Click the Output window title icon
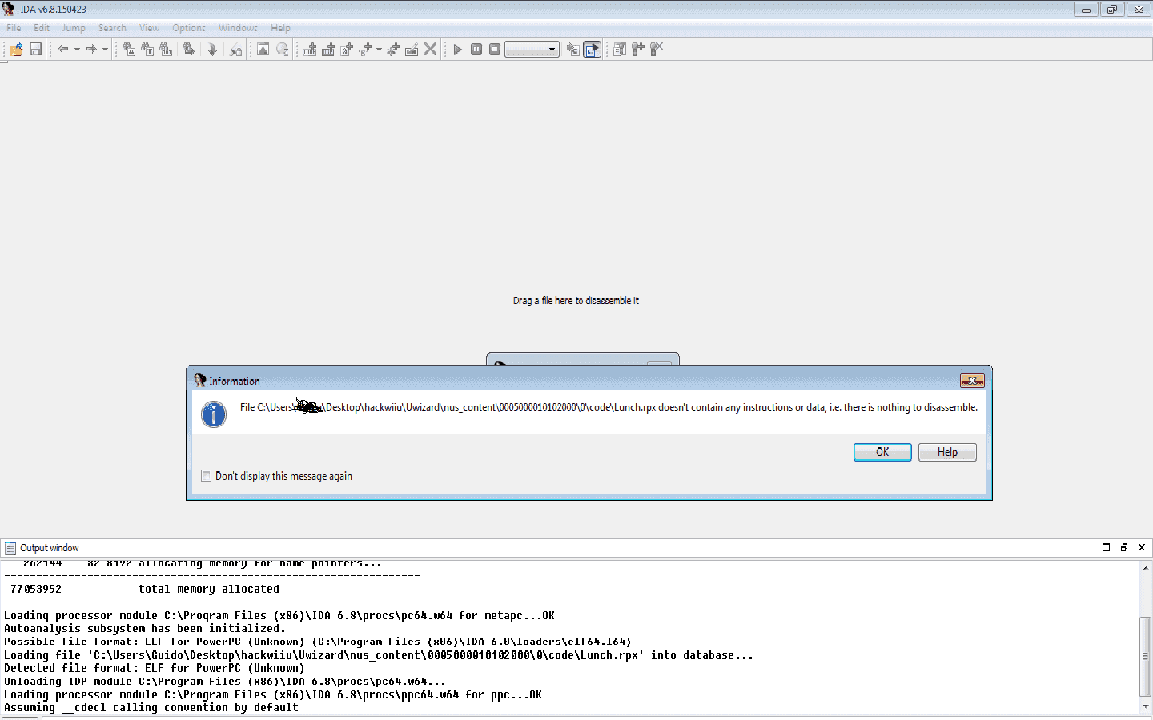Image resolution: width=1153 pixels, height=720 pixels. pos(10,548)
